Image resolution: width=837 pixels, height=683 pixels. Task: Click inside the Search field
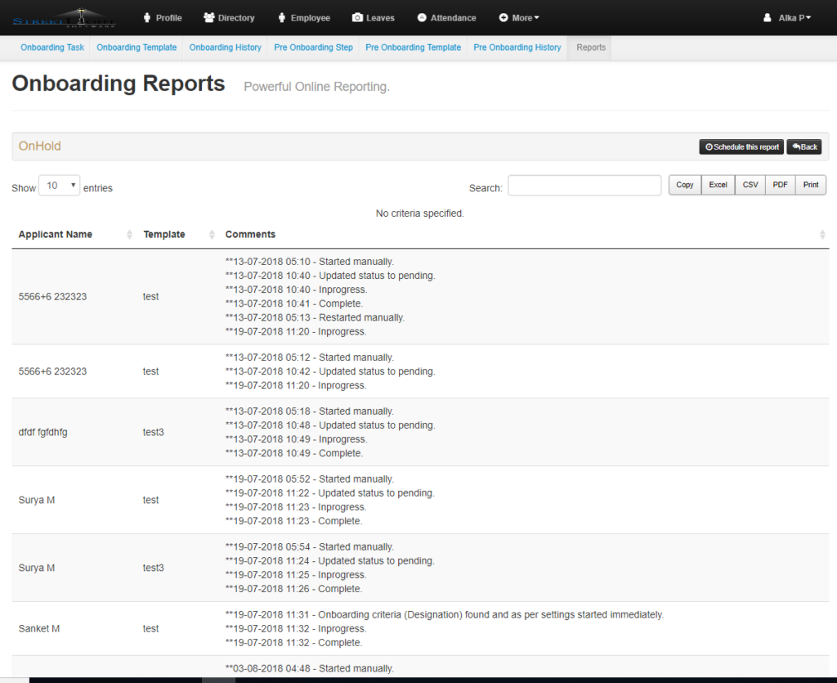pos(584,185)
